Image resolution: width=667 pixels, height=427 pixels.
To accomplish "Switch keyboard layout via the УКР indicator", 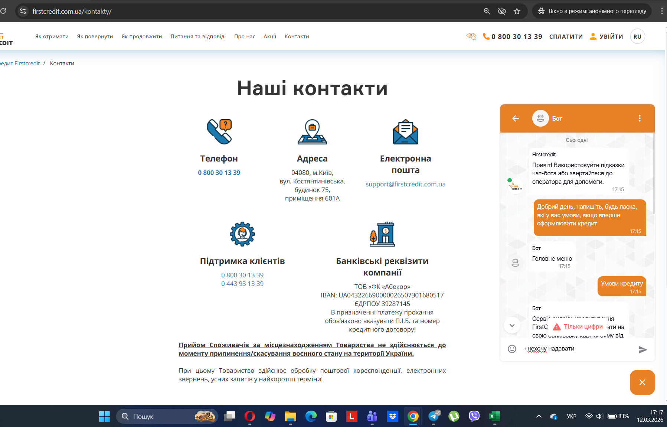I will point(572,416).
